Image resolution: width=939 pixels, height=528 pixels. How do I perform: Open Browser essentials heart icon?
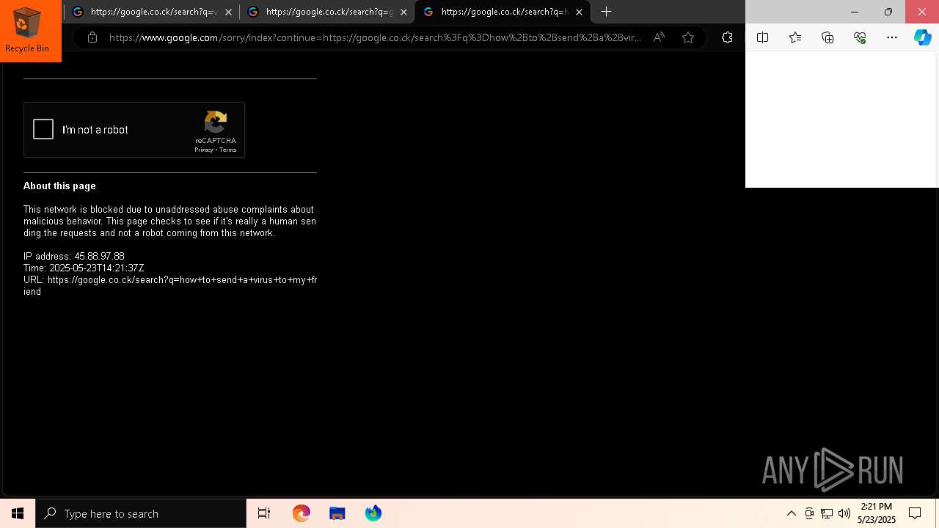(860, 37)
